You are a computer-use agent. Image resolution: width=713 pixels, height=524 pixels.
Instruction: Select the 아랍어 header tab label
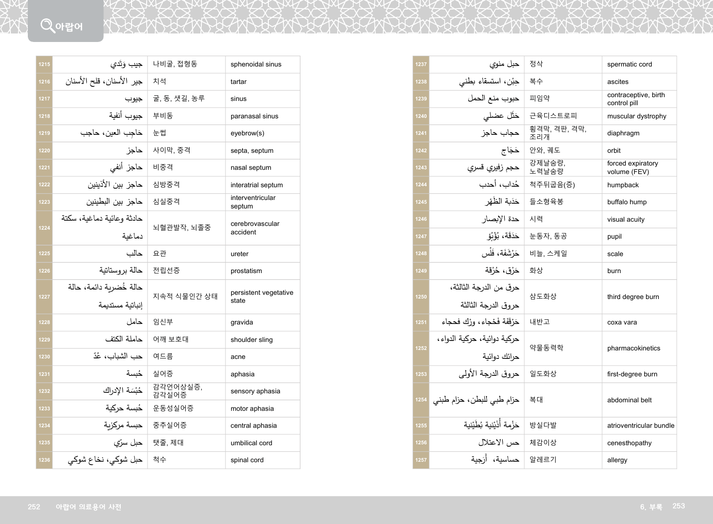69,27
